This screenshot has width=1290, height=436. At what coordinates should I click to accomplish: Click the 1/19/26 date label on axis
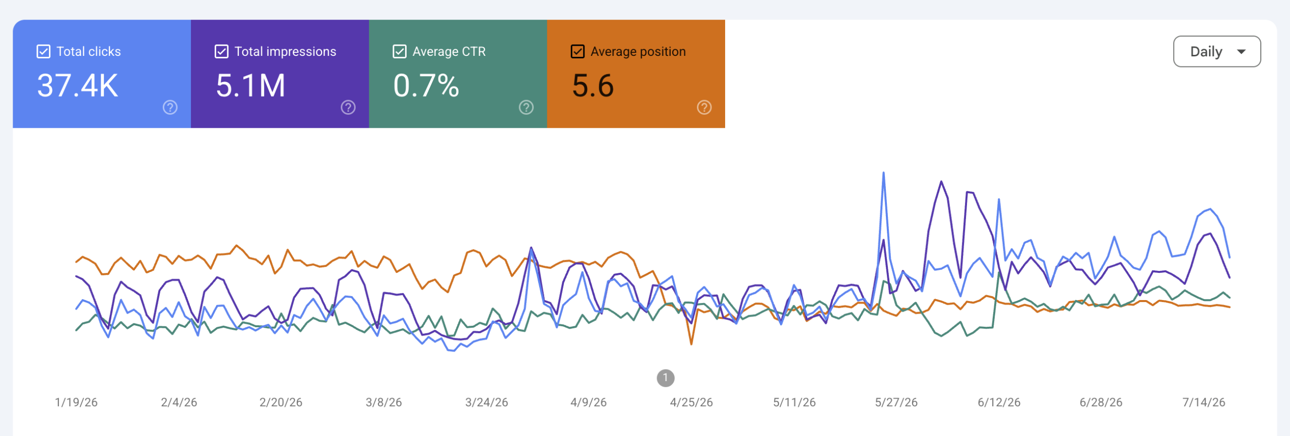click(76, 402)
